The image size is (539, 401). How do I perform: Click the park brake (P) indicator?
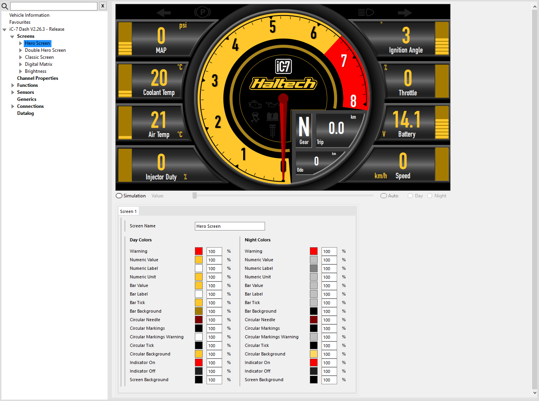click(x=202, y=12)
